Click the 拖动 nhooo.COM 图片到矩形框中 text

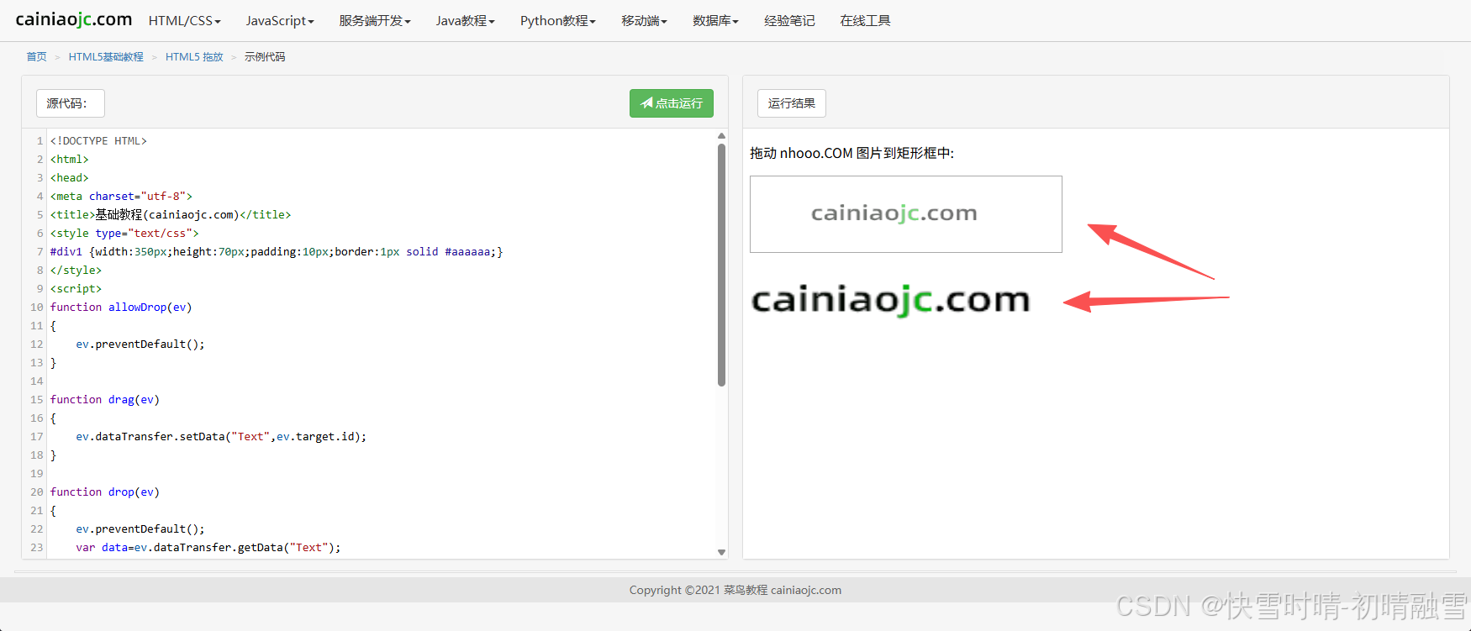(851, 153)
